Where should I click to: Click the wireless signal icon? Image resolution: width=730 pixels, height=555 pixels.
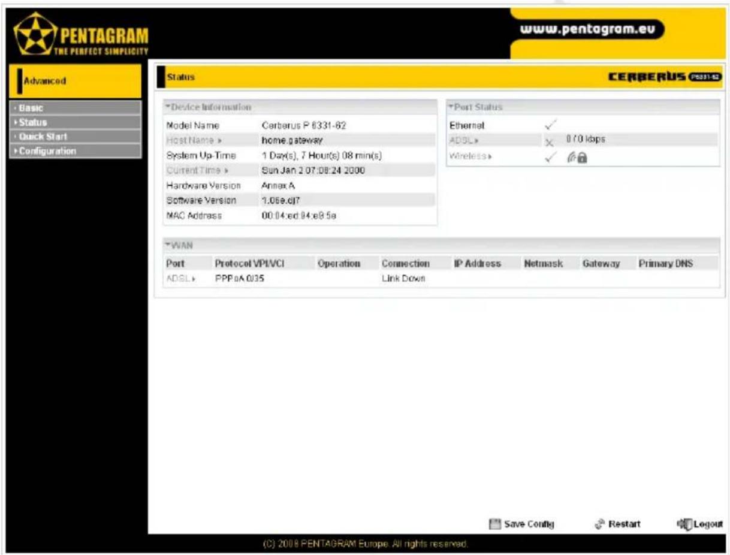(571, 156)
